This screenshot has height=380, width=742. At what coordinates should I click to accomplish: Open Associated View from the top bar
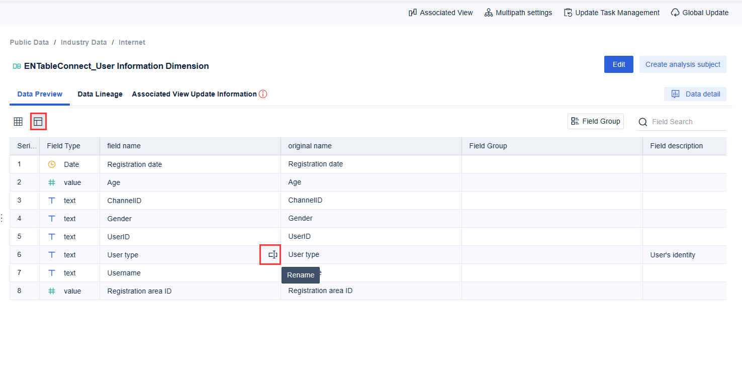tap(441, 13)
